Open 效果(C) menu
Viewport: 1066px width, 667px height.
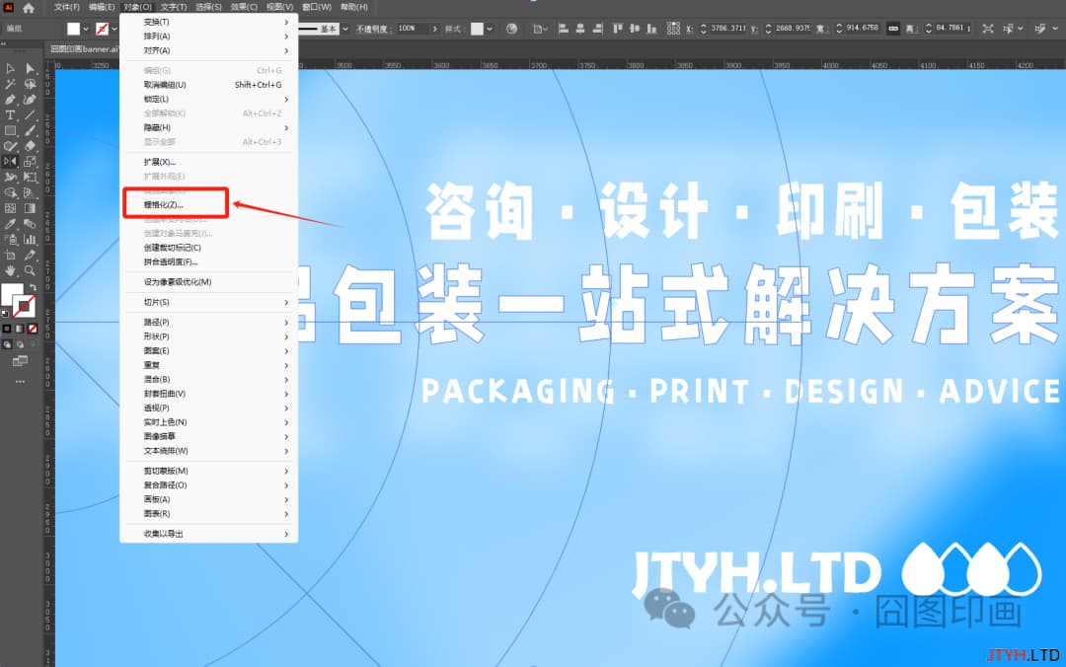point(244,7)
